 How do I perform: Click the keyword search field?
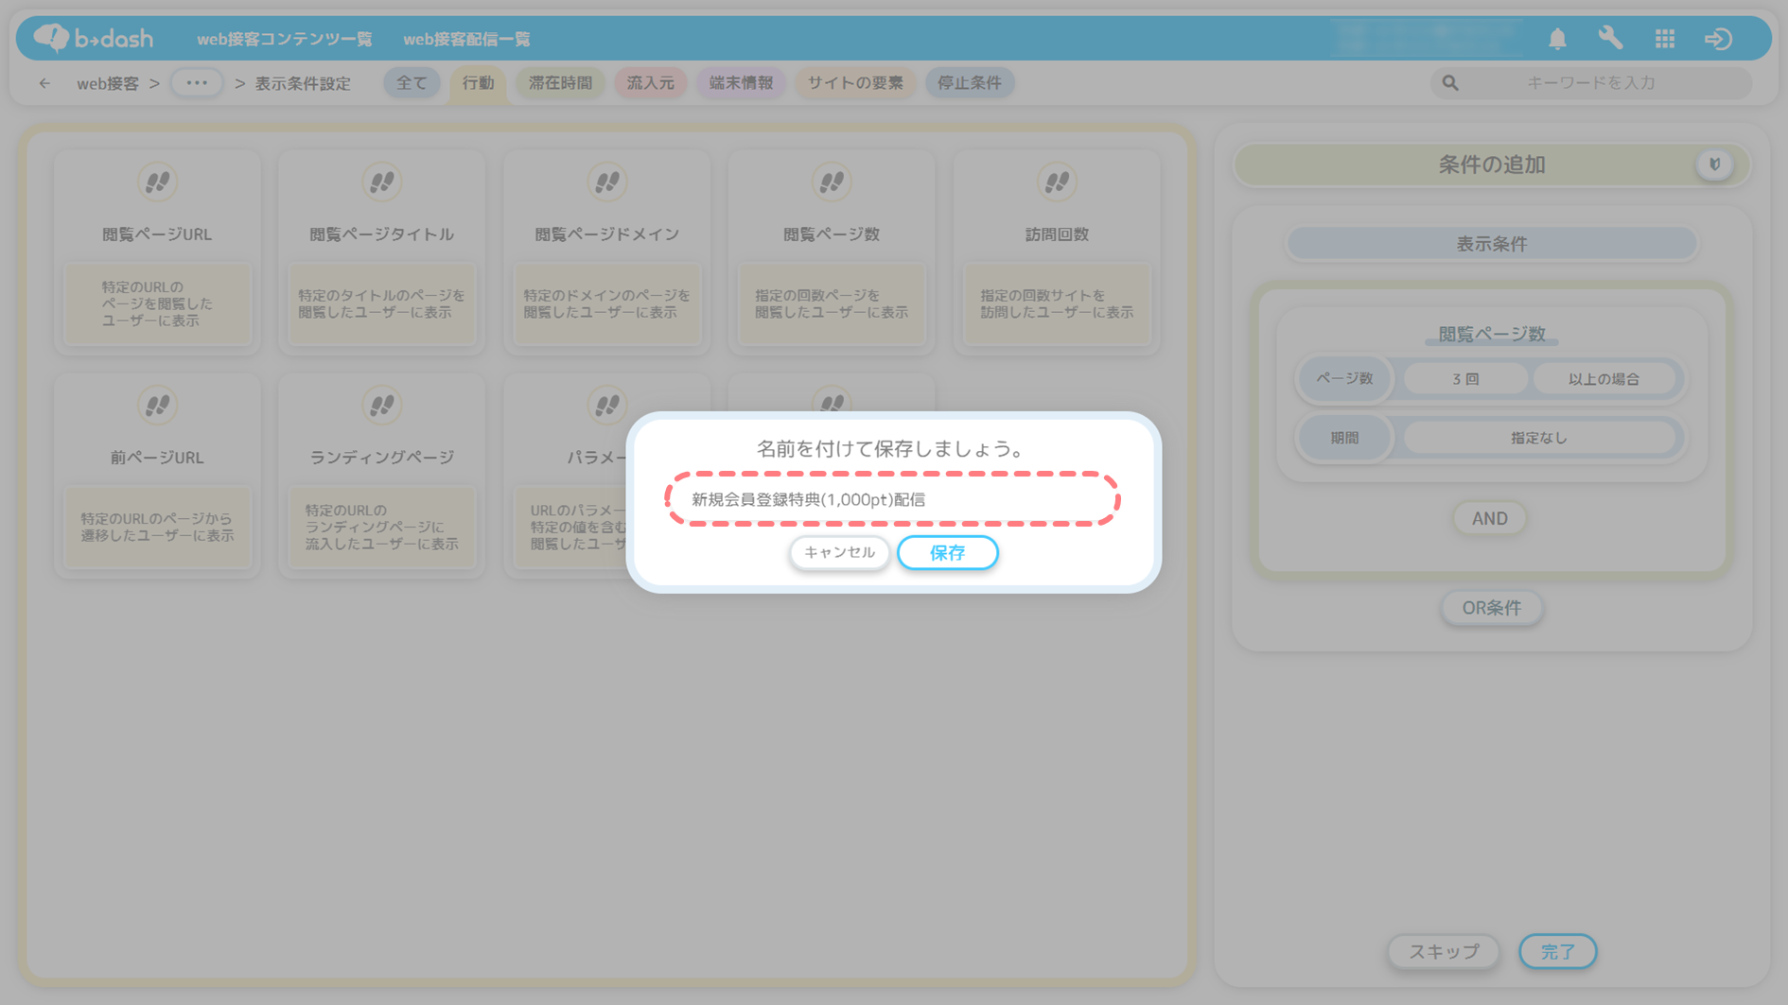pos(1591,83)
